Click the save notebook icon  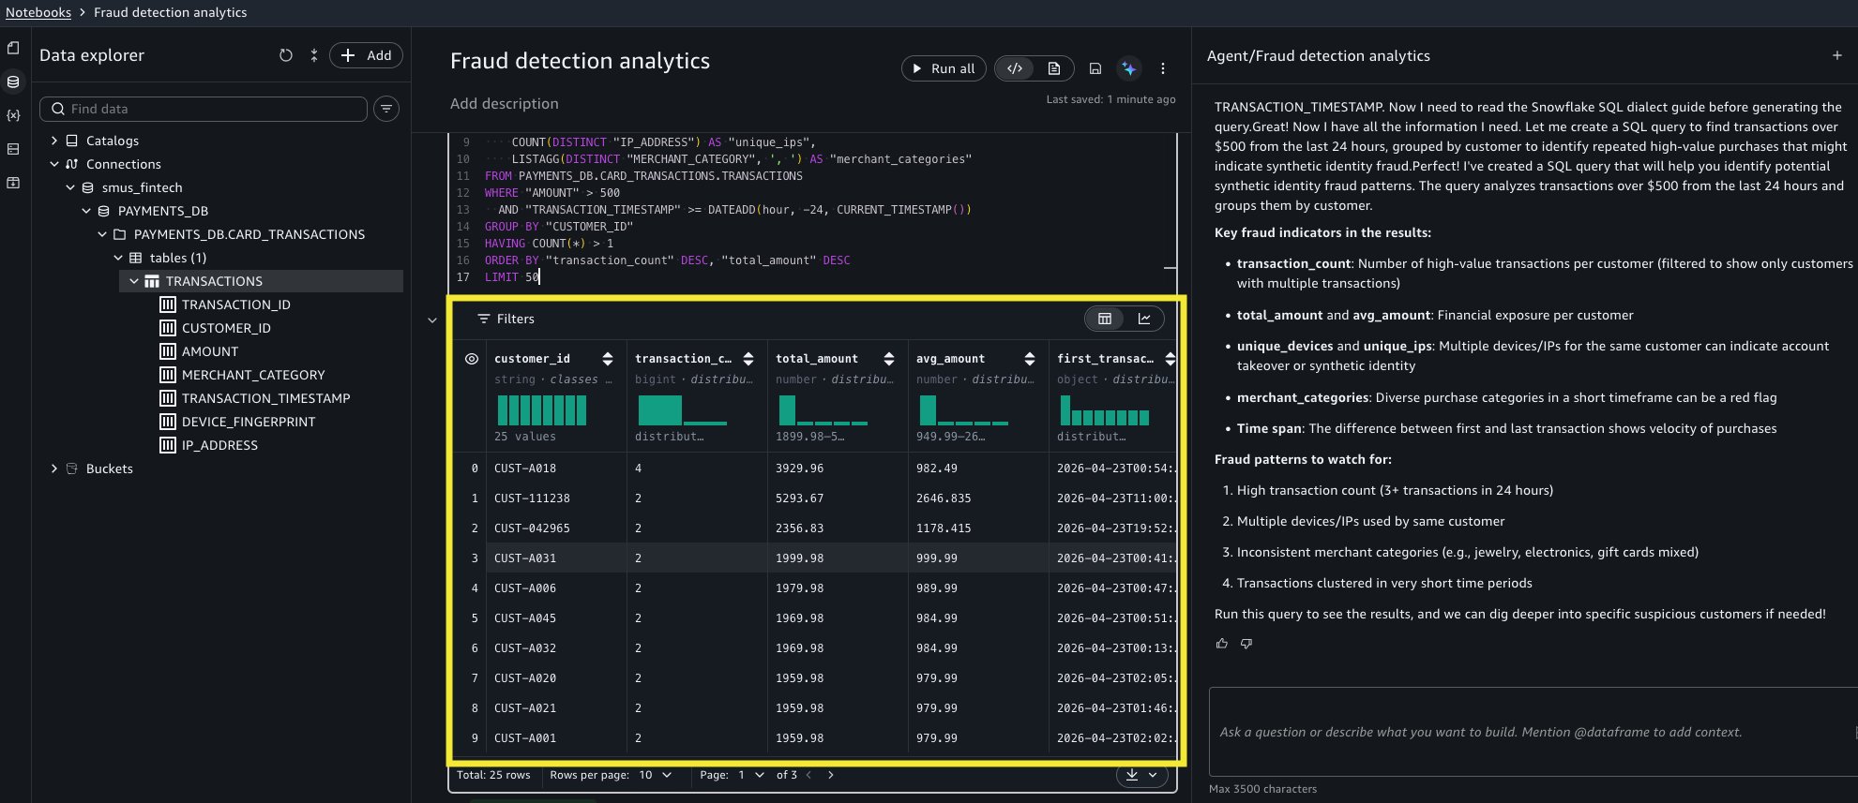coord(1095,68)
